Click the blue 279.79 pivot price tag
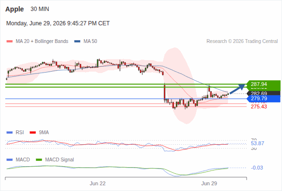The image size is (282, 191). pyautogui.click(x=263, y=98)
